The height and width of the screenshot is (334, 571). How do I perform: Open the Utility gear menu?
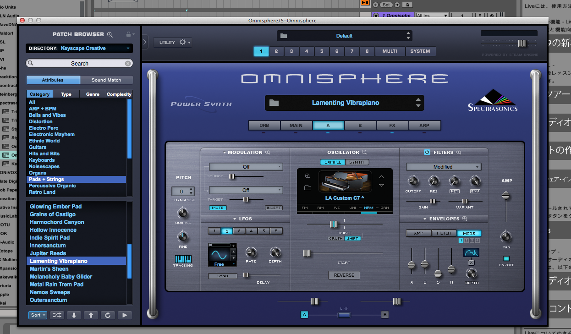click(172, 42)
